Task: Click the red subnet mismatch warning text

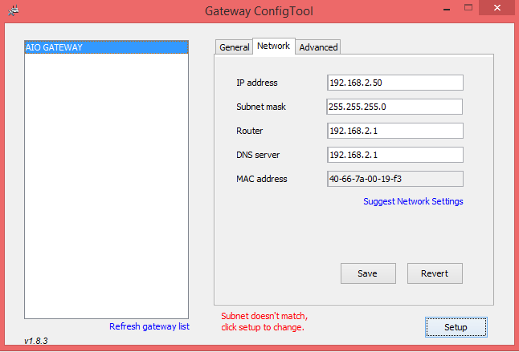Action: (x=264, y=322)
